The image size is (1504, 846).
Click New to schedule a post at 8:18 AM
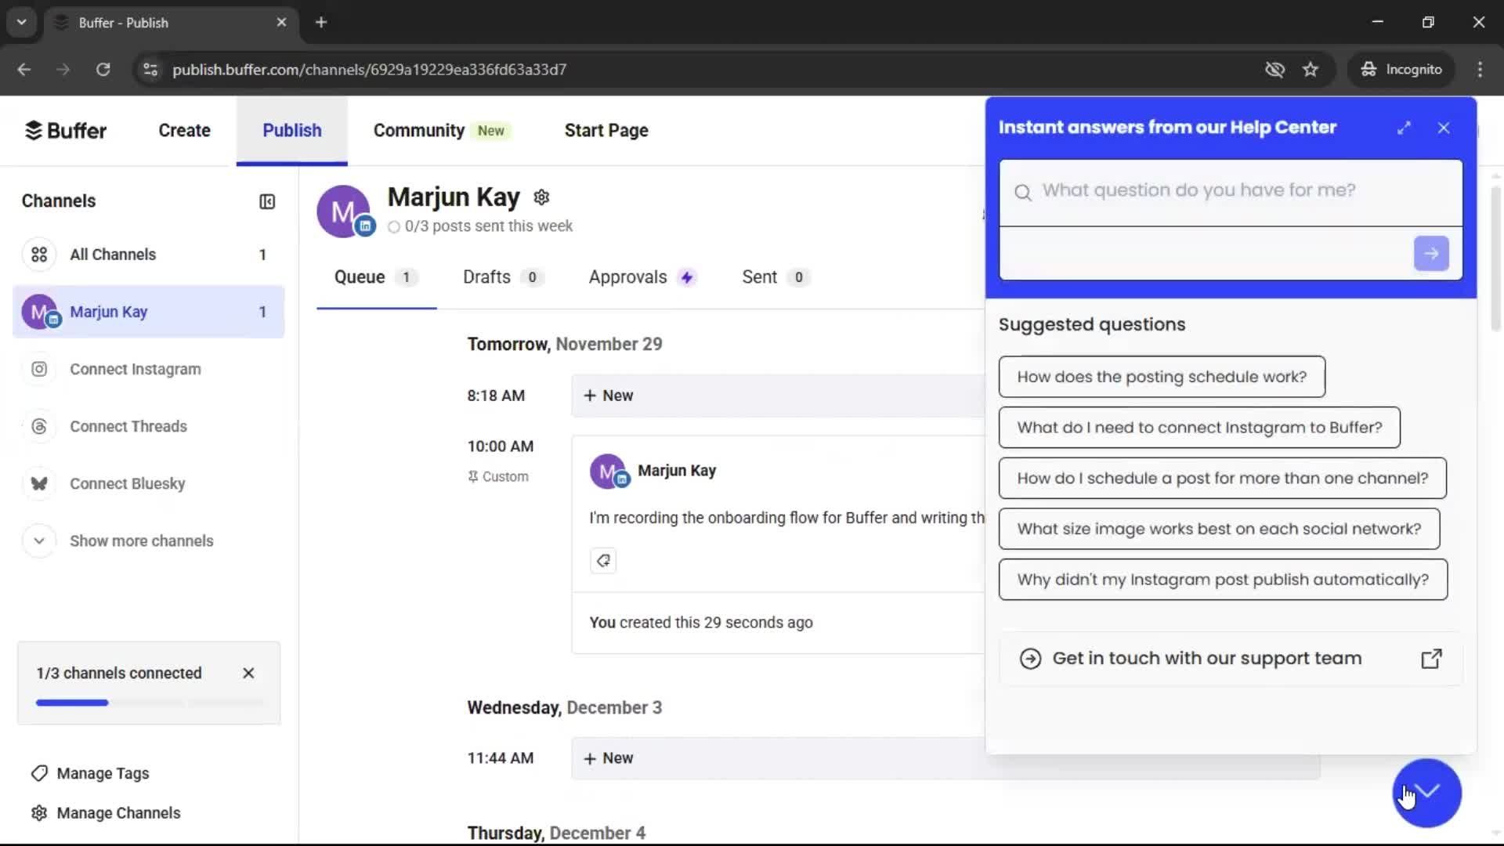609,395
